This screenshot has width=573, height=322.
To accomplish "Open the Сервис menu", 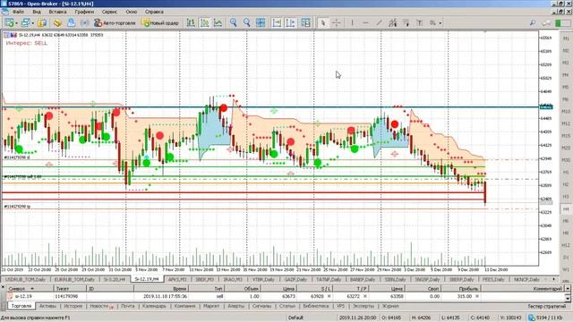I will (x=109, y=12).
